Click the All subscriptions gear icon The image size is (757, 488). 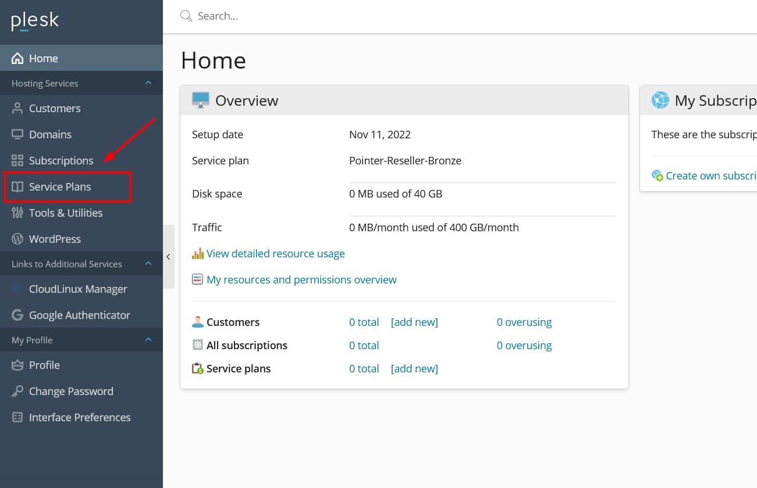click(198, 345)
